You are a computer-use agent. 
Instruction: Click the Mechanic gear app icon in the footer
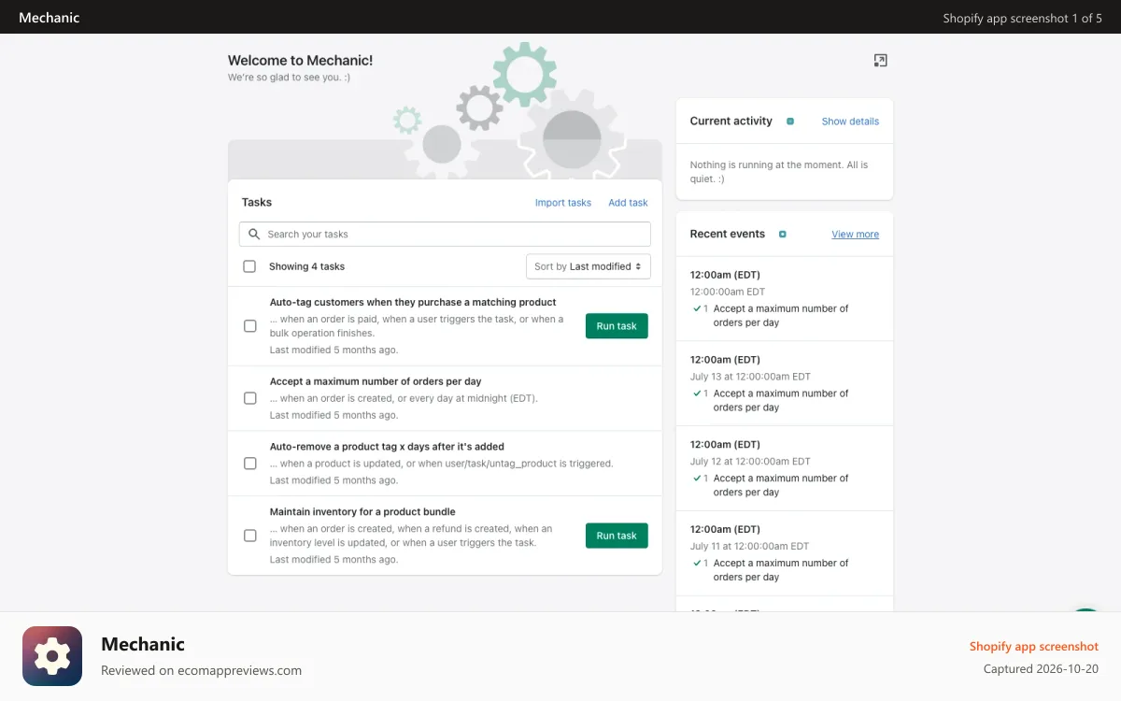52,656
